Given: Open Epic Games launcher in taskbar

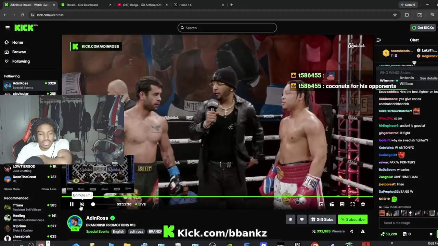Looking at the screenshot, I should click(297, 244).
